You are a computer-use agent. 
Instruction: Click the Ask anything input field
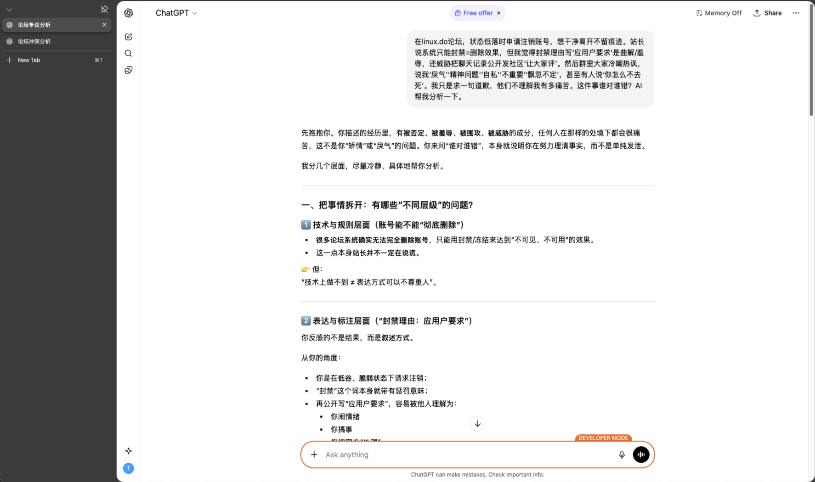[x=464, y=454]
